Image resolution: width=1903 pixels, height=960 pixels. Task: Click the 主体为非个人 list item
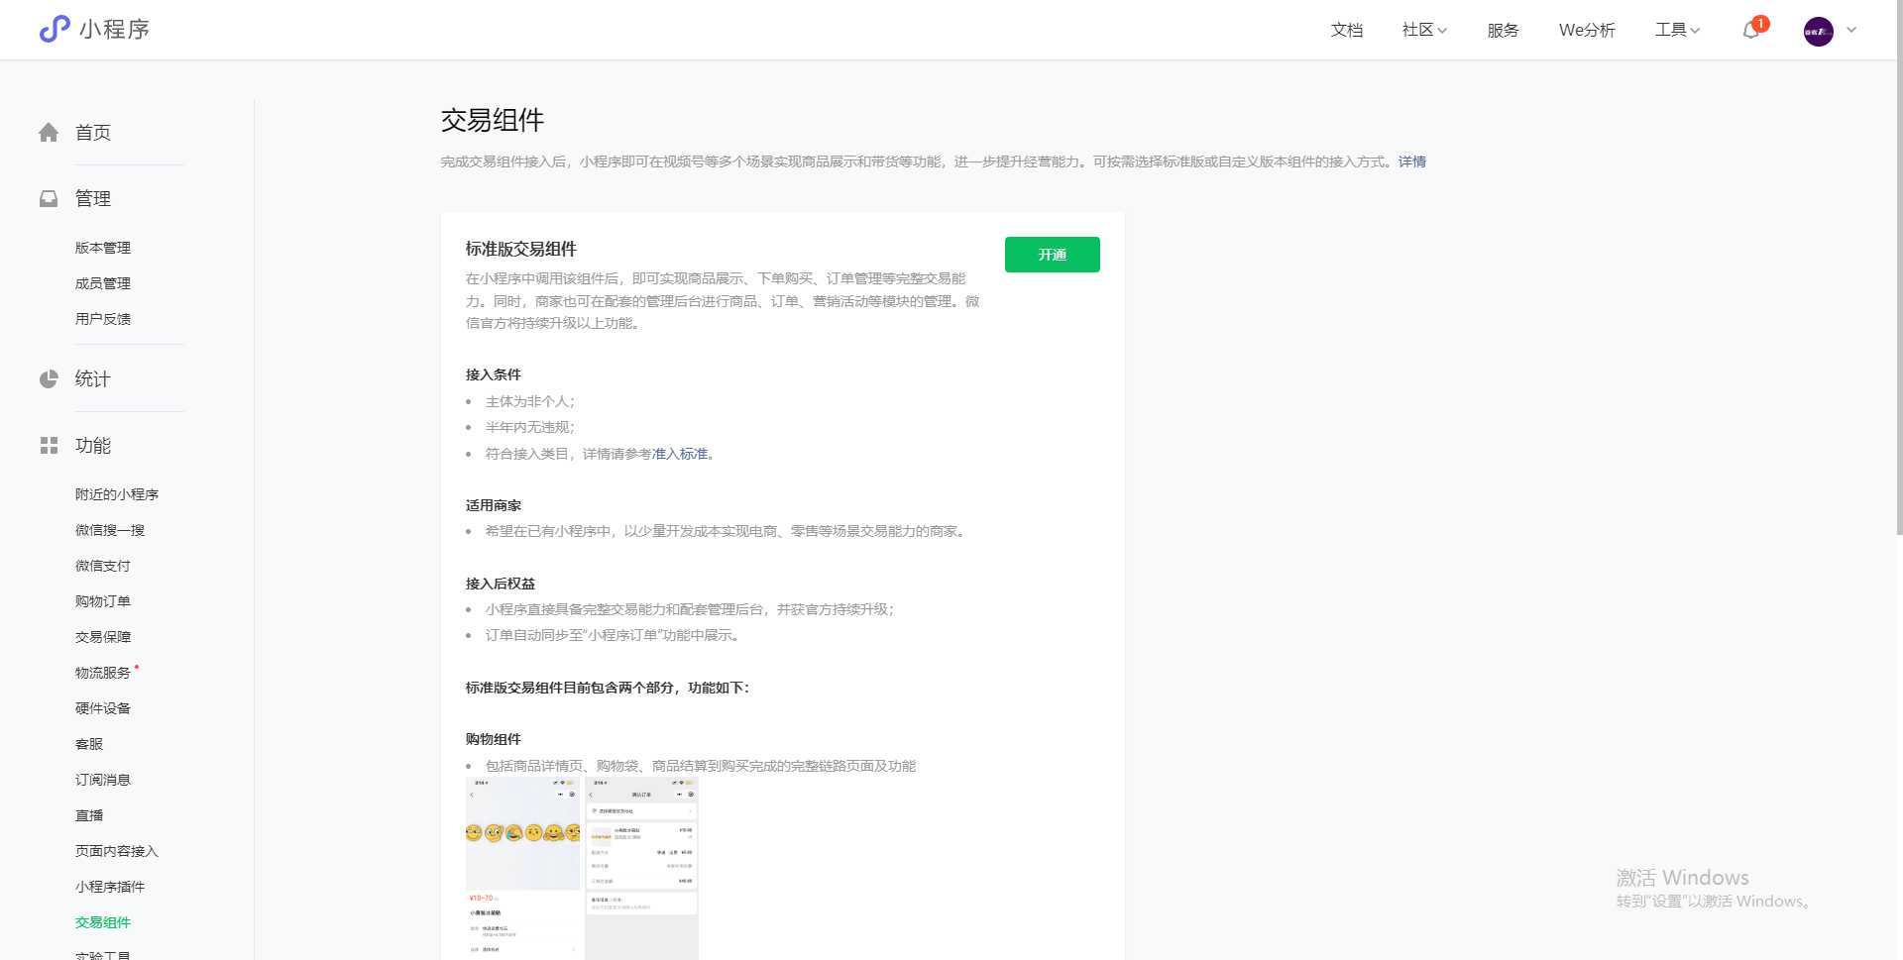(x=530, y=401)
